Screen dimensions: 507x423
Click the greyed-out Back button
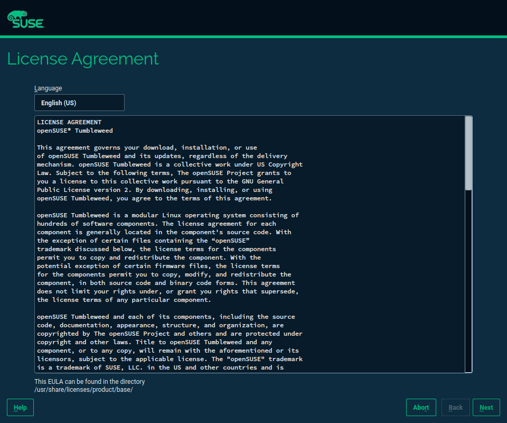click(455, 407)
